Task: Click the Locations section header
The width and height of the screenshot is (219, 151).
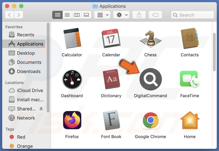Action: coord(14,83)
